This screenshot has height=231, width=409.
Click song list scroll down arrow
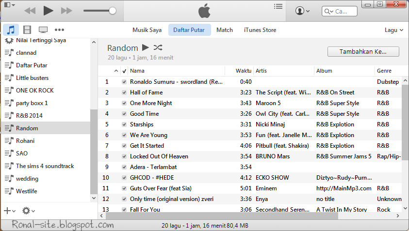click(405, 208)
